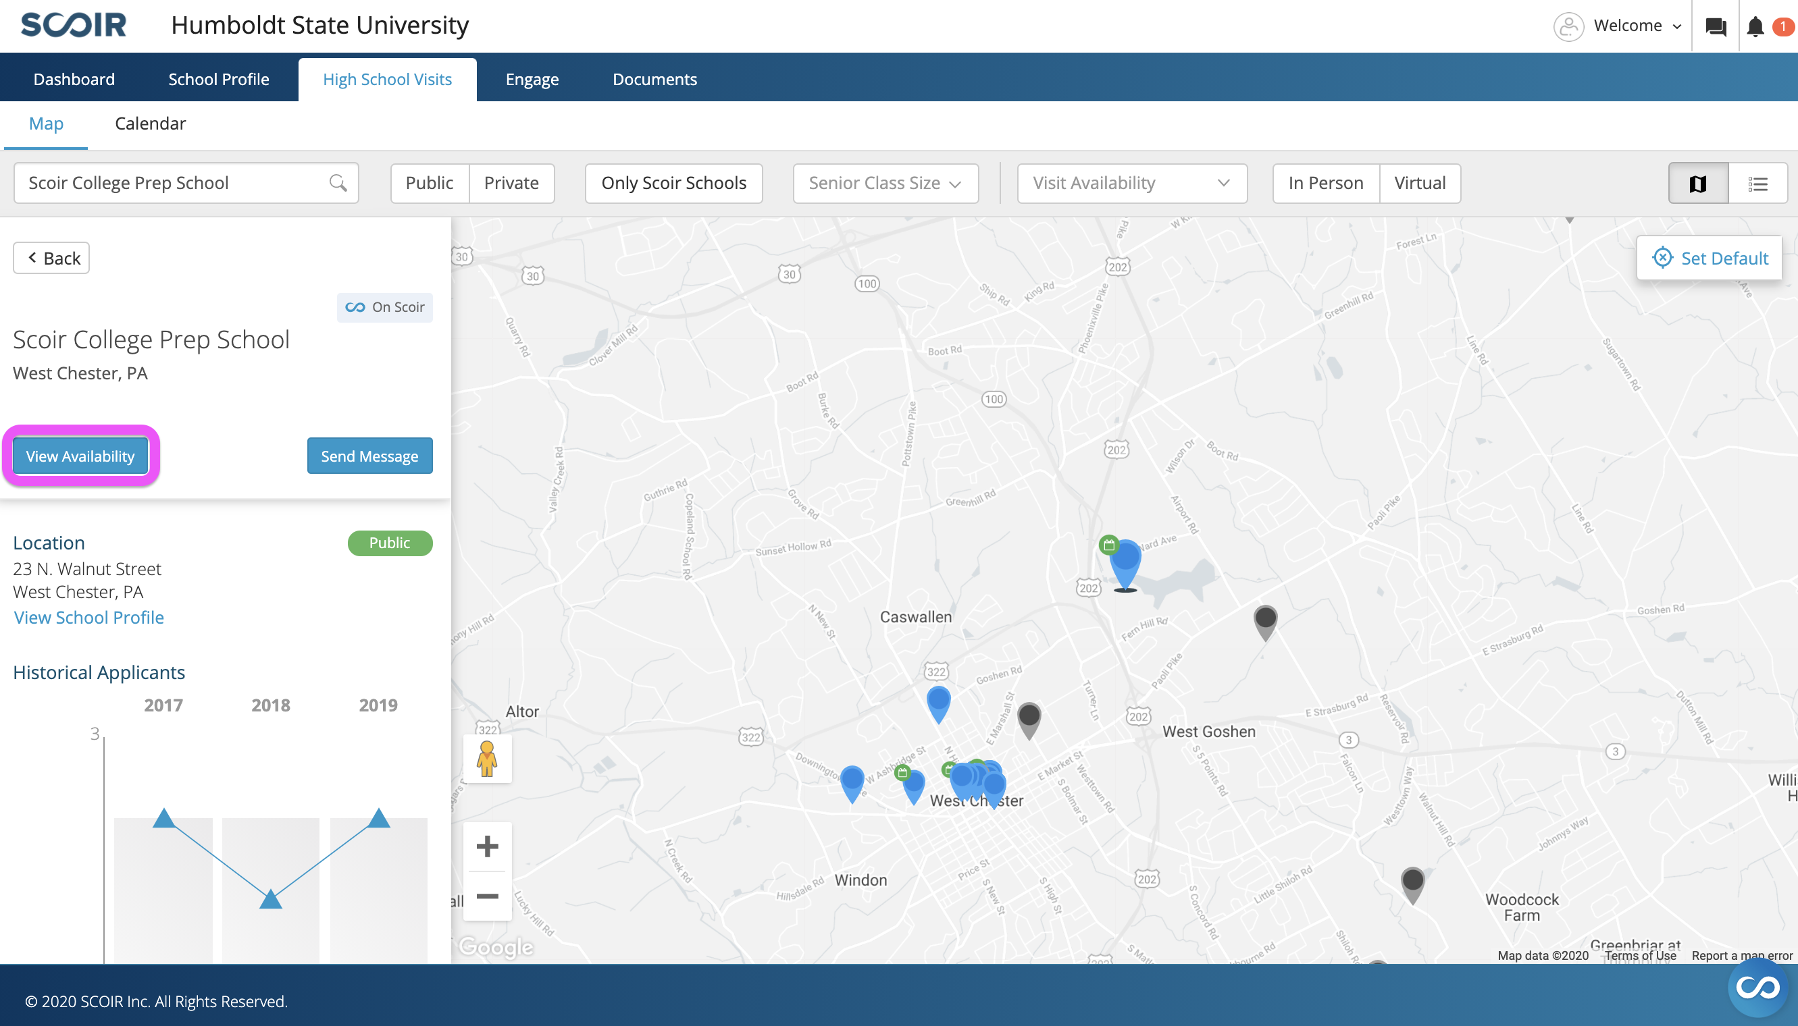Image resolution: width=1798 pixels, height=1026 pixels.
Task: Open the chat messages icon
Action: tap(1716, 27)
